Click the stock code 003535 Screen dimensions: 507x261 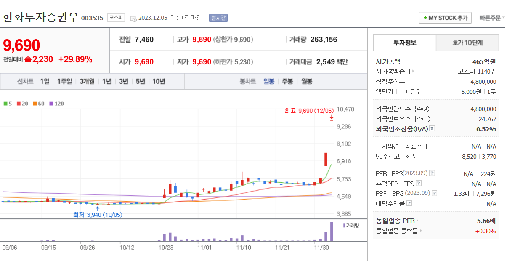pos(92,18)
